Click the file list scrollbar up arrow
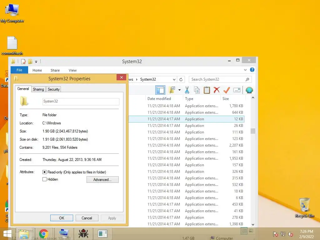The height and width of the screenshot is (240, 320). pyautogui.click(x=253, y=98)
